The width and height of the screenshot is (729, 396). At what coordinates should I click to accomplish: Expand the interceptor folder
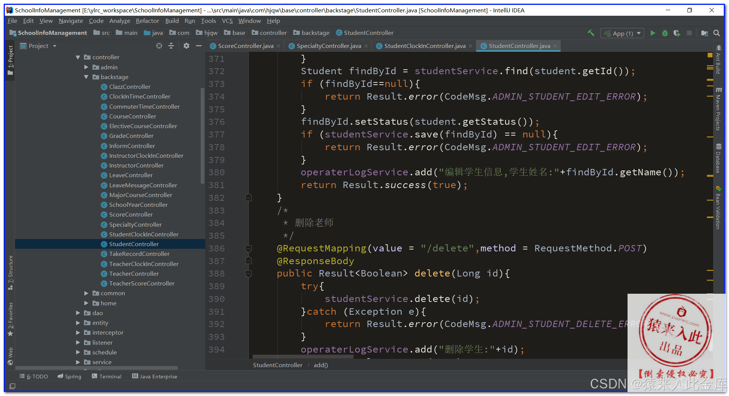[x=78, y=332]
